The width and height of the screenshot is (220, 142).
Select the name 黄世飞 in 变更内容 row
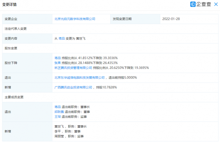[81, 39]
